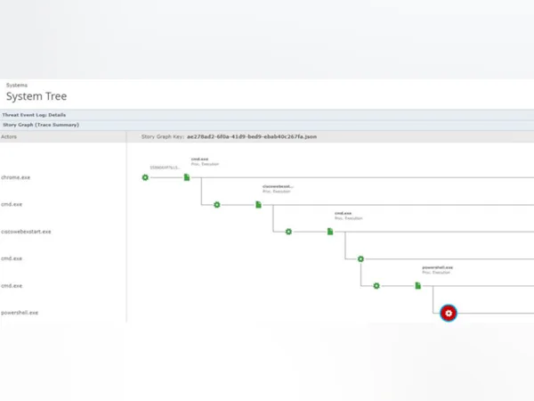This screenshot has height=401, width=534.
Task: Select the gear node in the ciscowebexstart.exe row
Action: click(288, 232)
